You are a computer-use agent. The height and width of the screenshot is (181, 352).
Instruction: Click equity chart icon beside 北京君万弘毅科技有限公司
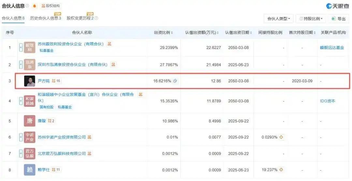tap(90, 154)
